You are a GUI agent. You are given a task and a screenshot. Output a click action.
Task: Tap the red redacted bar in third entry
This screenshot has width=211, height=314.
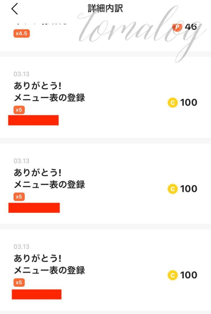click(x=36, y=294)
